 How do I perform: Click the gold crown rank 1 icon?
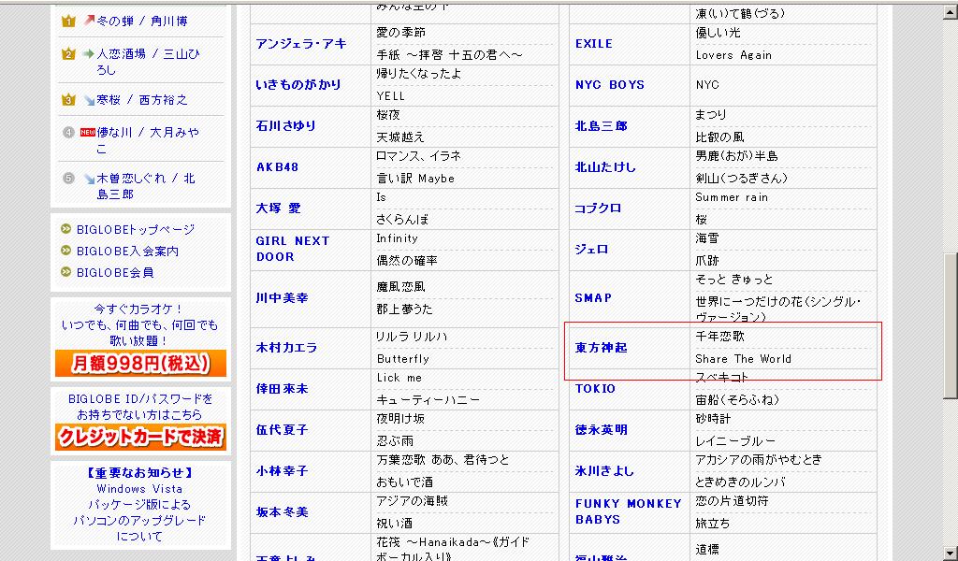coord(67,22)
